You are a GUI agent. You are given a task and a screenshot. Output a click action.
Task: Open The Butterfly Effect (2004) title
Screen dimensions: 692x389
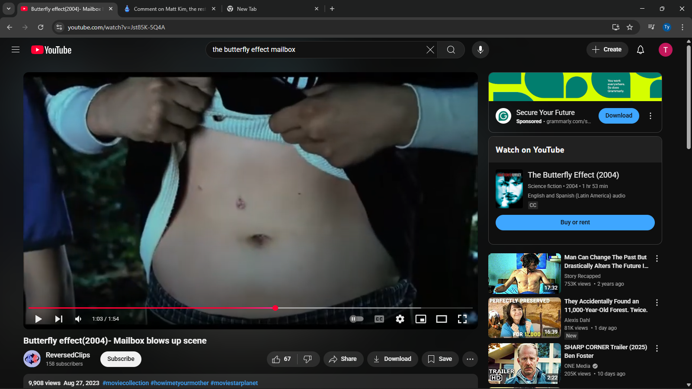(x=573, y=175)
